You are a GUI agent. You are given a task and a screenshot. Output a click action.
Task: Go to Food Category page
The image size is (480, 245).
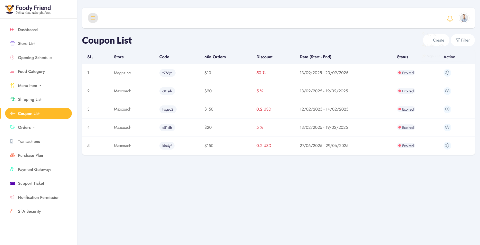click(39, 71)
